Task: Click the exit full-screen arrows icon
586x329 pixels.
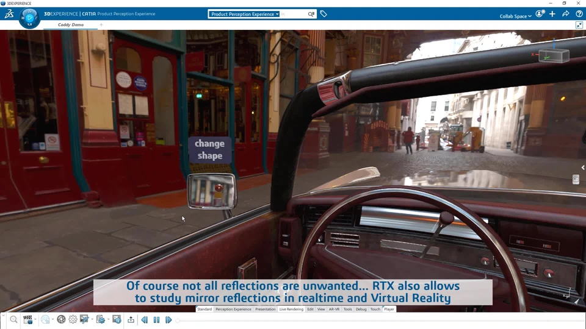Action: pos(579,25)
